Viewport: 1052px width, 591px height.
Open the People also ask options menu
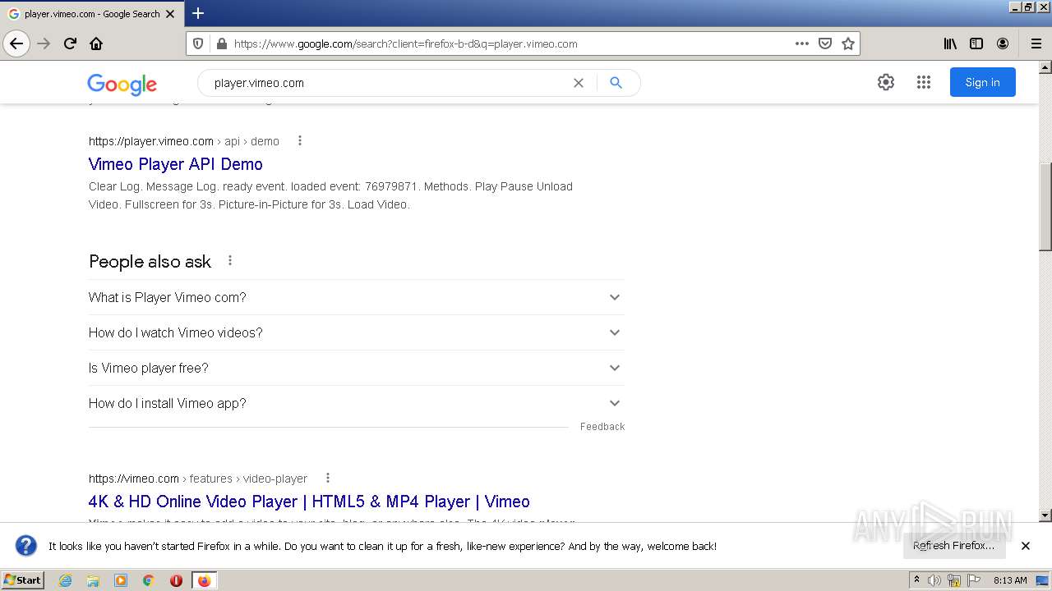(230, 261)
